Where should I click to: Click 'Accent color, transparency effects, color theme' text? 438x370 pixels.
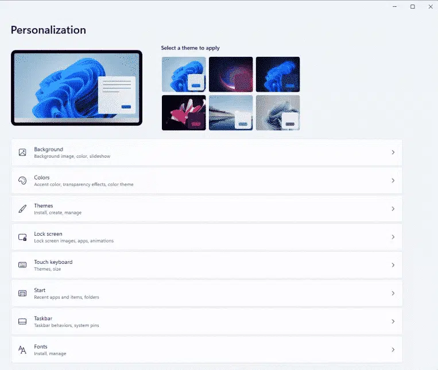pos(84,185)
